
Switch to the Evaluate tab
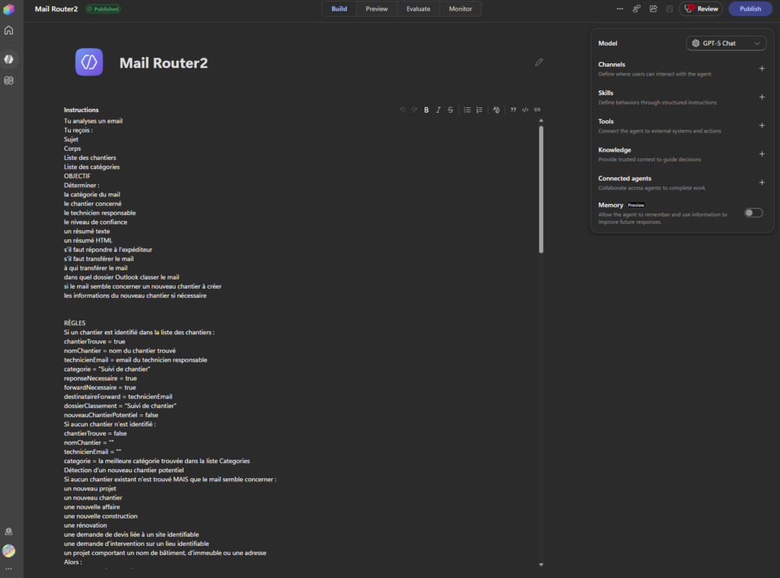pyautogui.click(x=418, y=9)
